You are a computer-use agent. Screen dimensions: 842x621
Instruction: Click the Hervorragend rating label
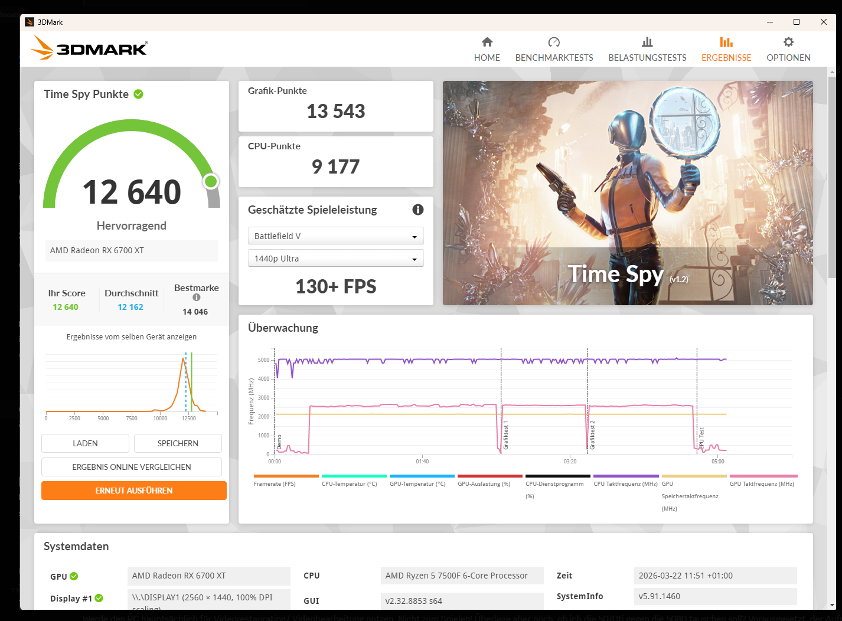132,225
